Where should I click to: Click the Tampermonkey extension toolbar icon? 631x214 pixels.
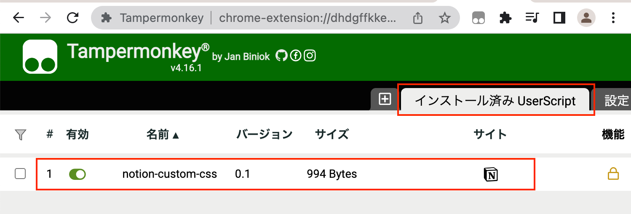tap(478, 18)
